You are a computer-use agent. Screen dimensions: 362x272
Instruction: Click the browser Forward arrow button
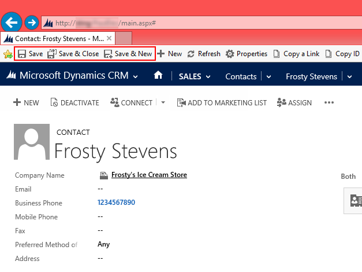pyautogui.click(x=32, y=23)
